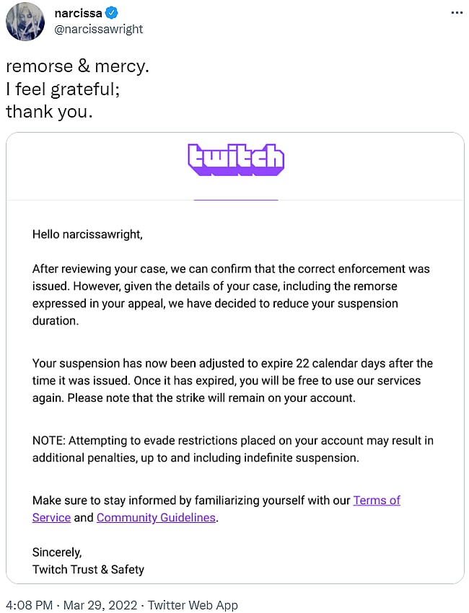Click the 4:08 PM tweet timestamp
Viewport: 469px width, 613px height.
coord(29,605)
